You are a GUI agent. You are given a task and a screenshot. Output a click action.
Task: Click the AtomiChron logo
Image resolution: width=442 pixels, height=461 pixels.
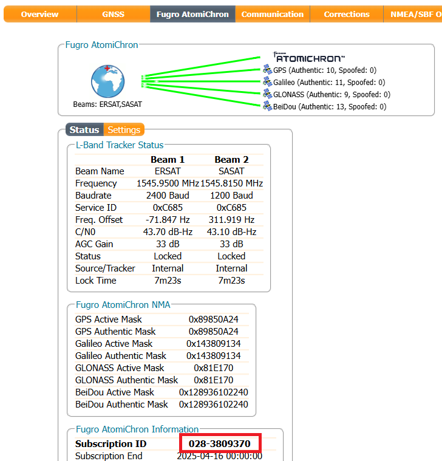pos(309,57)
